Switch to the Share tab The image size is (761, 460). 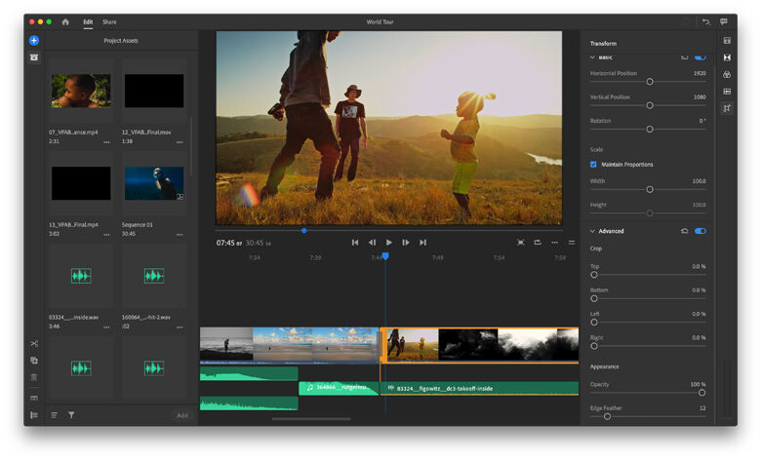click(109, 21)
